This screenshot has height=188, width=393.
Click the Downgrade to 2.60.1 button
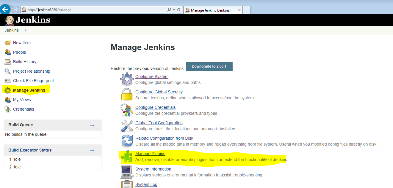click(x=209, y=66)
